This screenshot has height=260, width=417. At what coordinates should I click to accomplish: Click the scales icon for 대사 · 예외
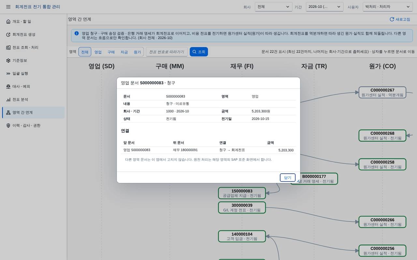click(8, 86)
